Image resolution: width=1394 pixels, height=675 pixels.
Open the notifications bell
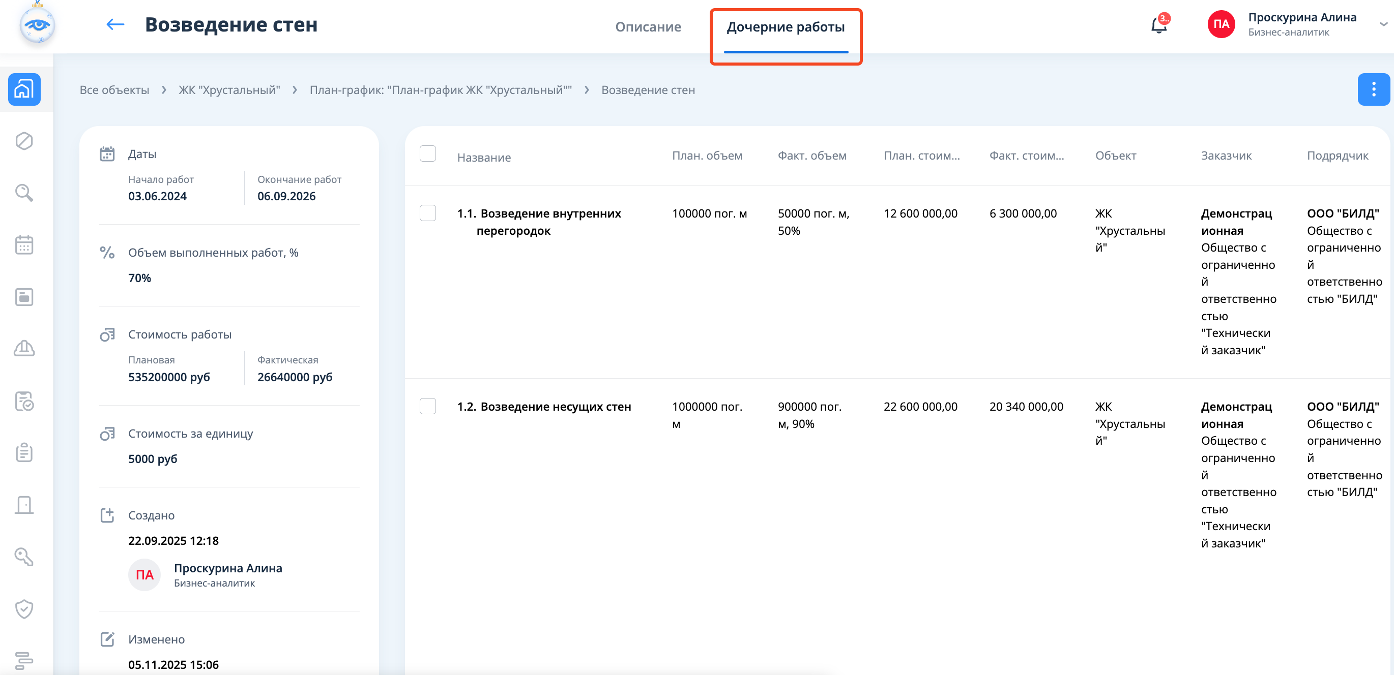click(x=1158, y=25)
